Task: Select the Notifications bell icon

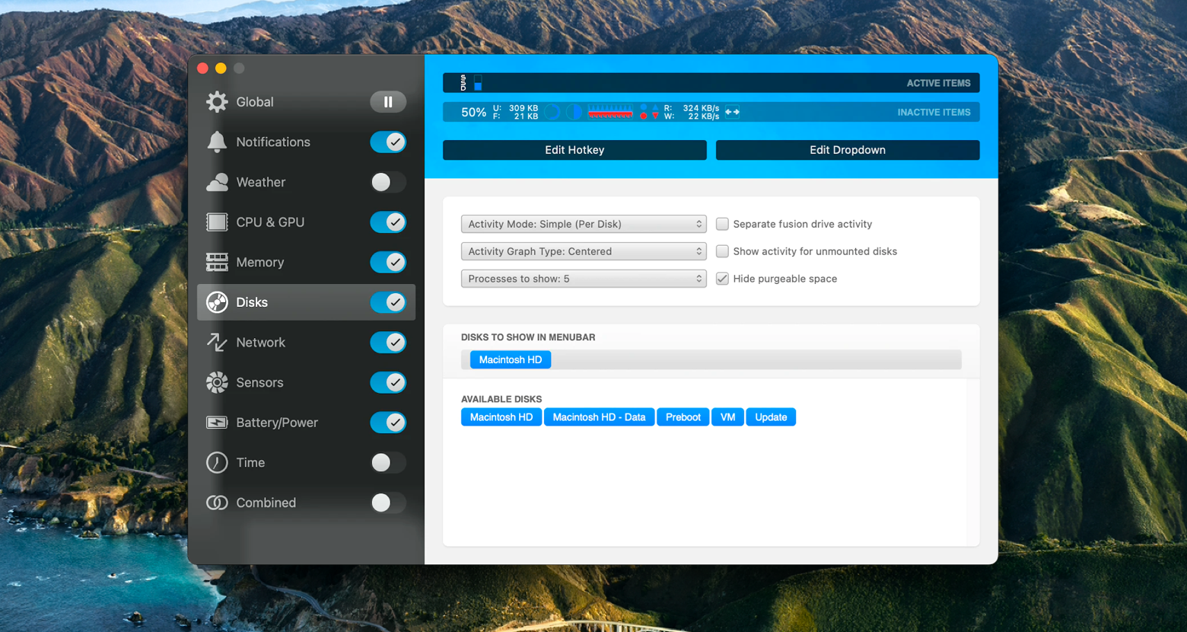Action: pyautogui.click(x=217, y=142)
